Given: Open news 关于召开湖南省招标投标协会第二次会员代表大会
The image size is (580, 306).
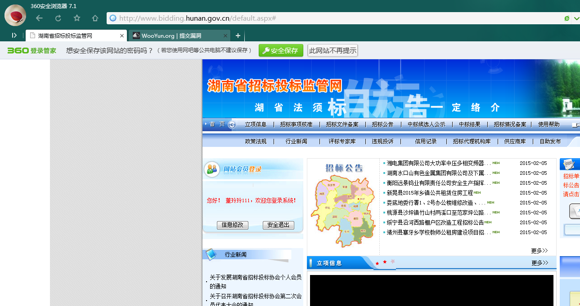Looking at the screenshot, I should 256,301.
